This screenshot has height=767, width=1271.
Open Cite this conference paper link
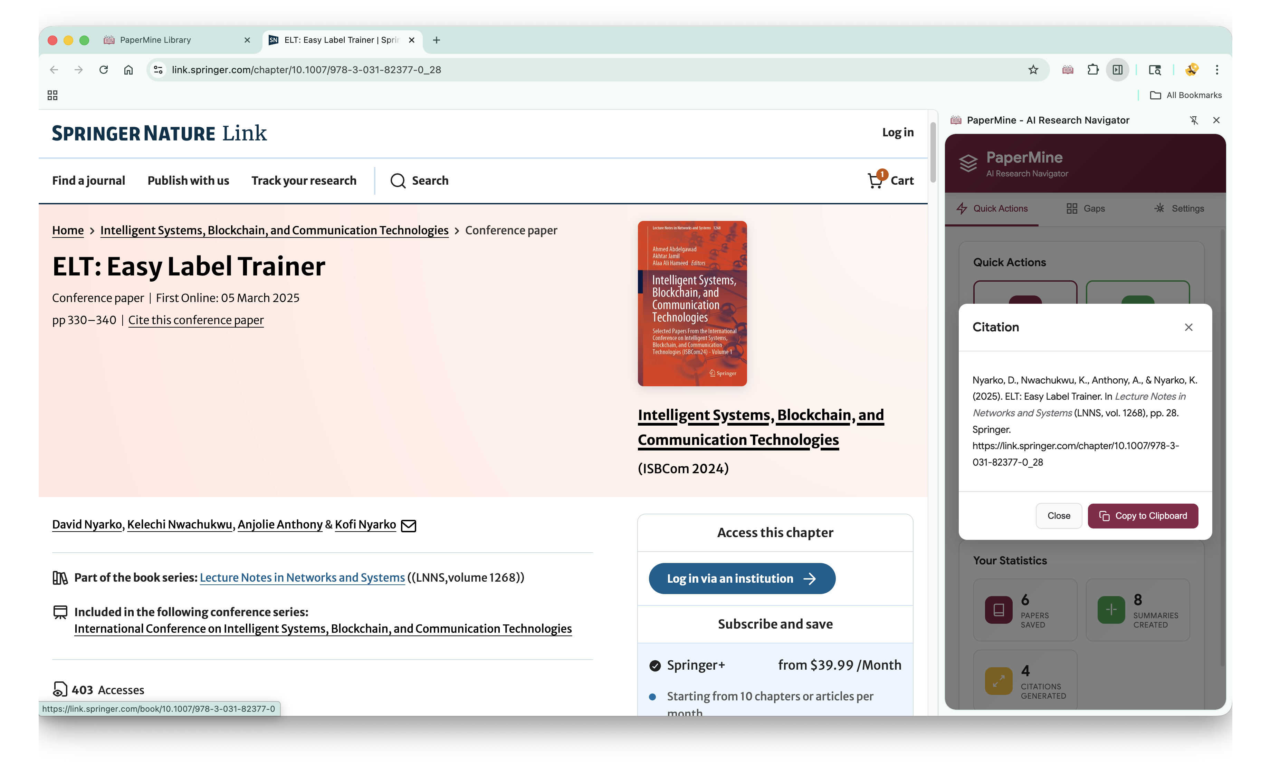click(x=195, y=320)
